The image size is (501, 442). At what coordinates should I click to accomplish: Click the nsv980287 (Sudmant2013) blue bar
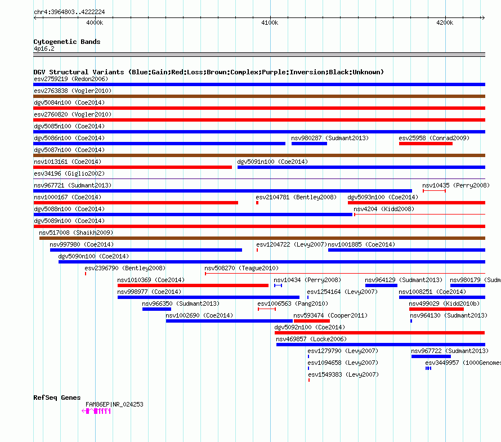click(309, 144)
